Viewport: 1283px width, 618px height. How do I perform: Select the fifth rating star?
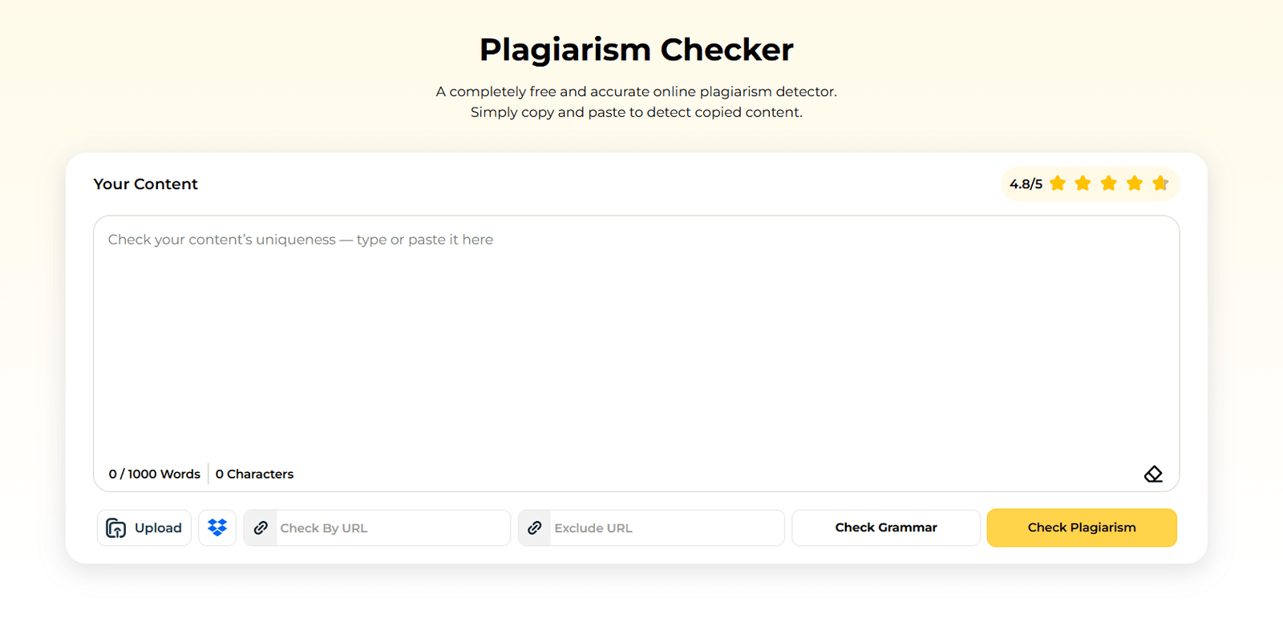(1160, 184)
